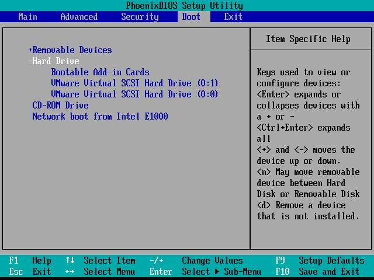Click the up-down arrows Select Item hint
The width and height of the screenshot is (374, 280).
pos(101,261)
